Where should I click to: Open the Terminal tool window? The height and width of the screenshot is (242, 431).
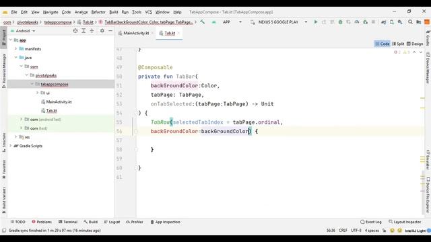pyautogui.click(x=68, y=222)
